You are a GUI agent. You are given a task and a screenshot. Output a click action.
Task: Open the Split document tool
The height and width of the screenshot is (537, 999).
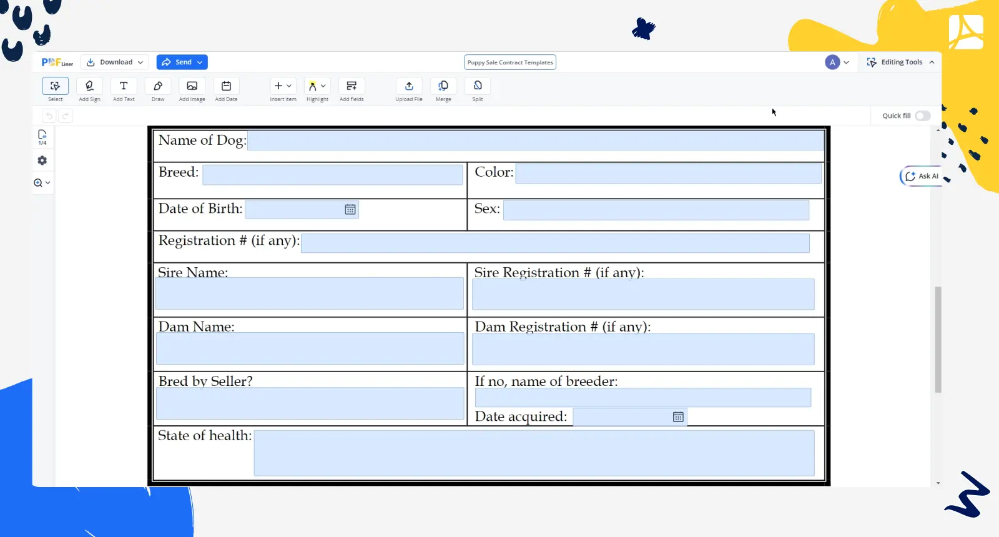click(x=478, y=86)
